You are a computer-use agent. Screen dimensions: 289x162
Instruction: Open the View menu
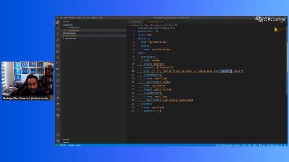[x=79, y=18]
